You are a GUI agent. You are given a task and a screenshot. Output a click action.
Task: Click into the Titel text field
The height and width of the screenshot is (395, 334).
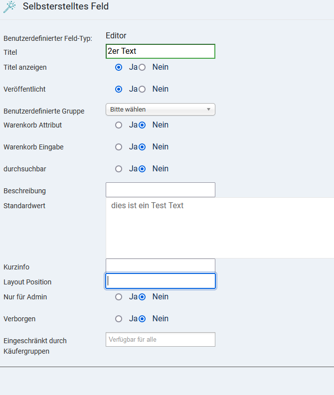click(x=160, y=51)
